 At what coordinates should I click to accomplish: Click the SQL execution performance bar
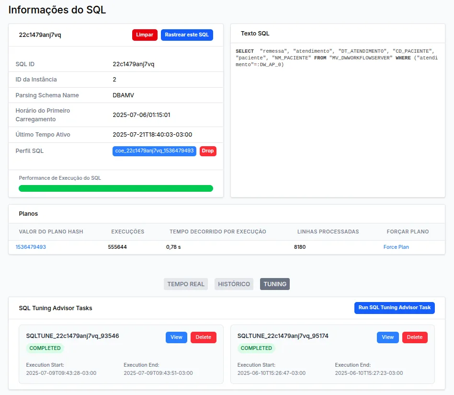coord(115,188)
